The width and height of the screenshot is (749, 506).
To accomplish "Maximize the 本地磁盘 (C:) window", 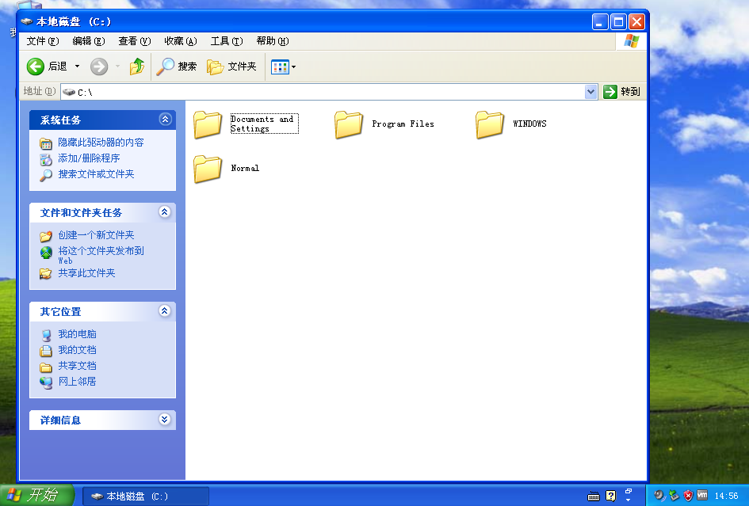I will (x=618, y=21).
